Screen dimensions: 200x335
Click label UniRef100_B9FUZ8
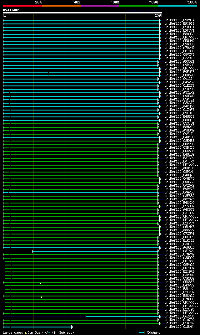click(179, 72)
